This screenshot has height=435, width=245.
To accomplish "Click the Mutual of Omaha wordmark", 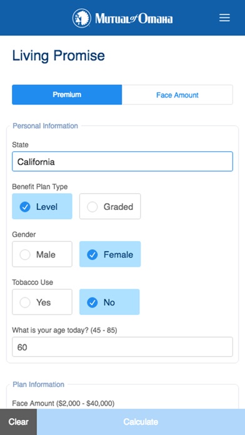I will 134,19.
